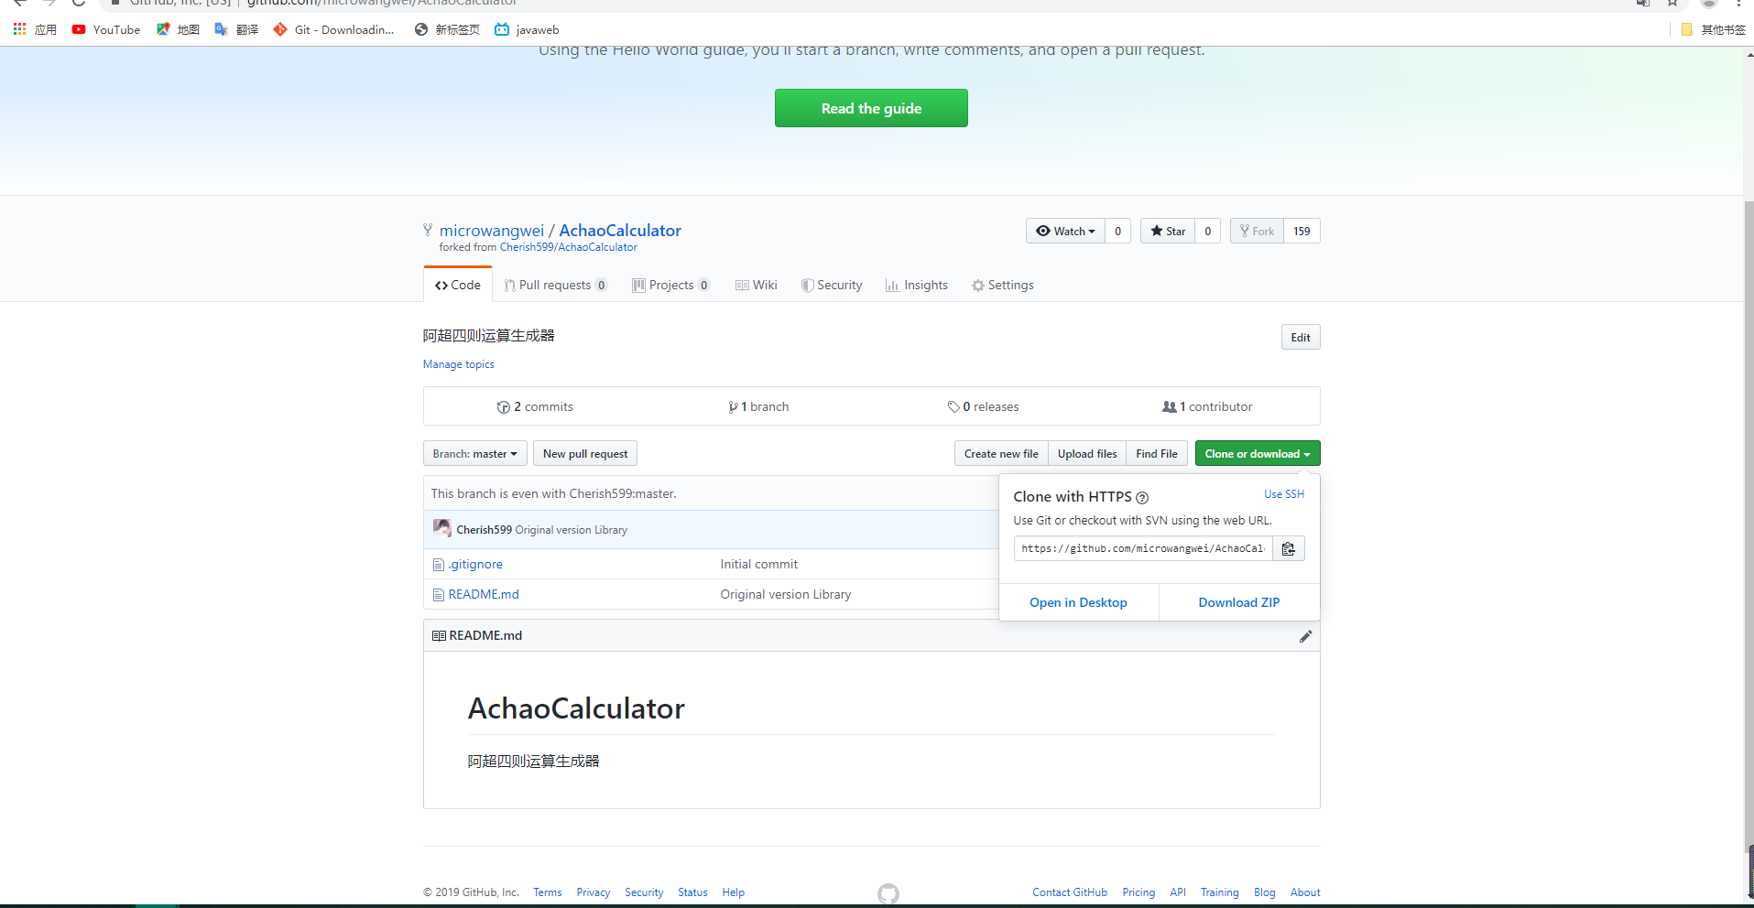
Task: Click the README.md edit pencil icon
Action: [1305, 636]
